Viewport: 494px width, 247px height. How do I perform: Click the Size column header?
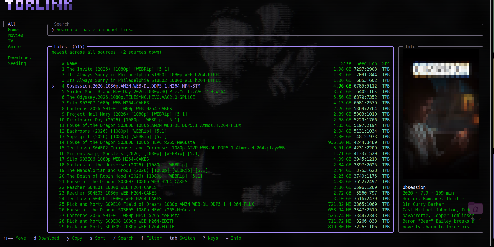346,63
